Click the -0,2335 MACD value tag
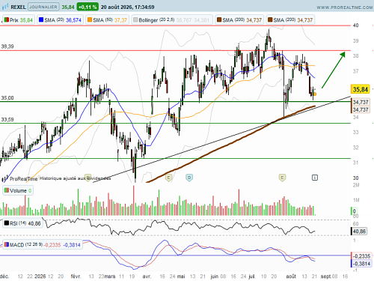The image size is (374, 281). (361, 256)
